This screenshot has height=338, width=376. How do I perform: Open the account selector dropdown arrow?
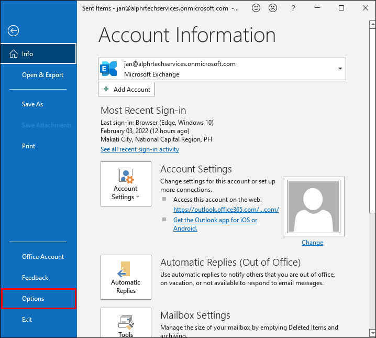(x=340, y=69)
